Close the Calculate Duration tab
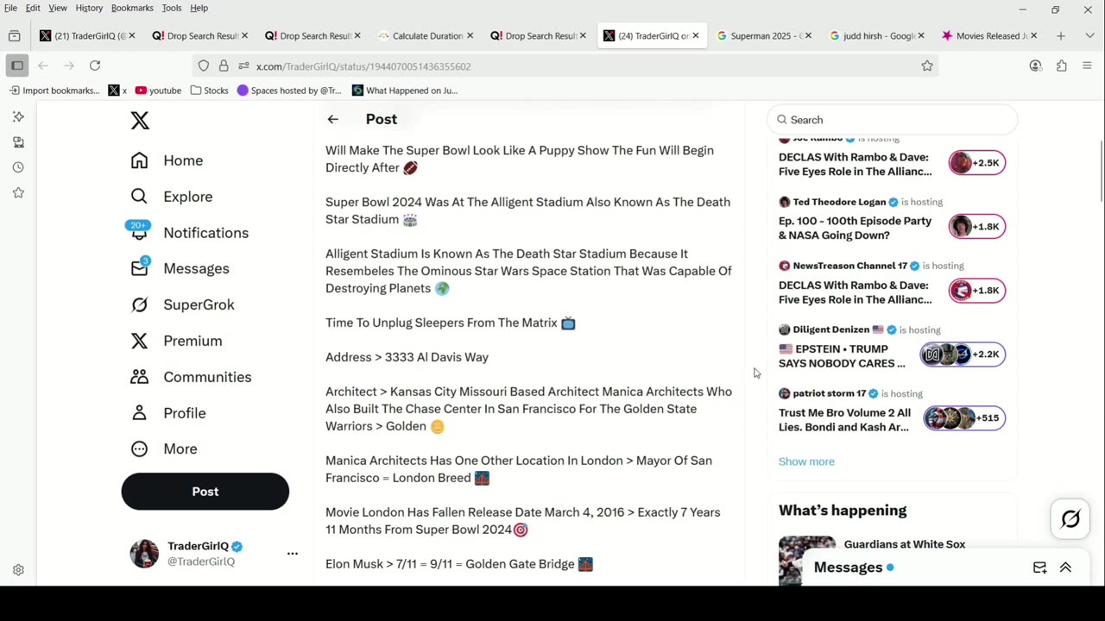Viewport: 1105px width, 621px height. point(470,35)
